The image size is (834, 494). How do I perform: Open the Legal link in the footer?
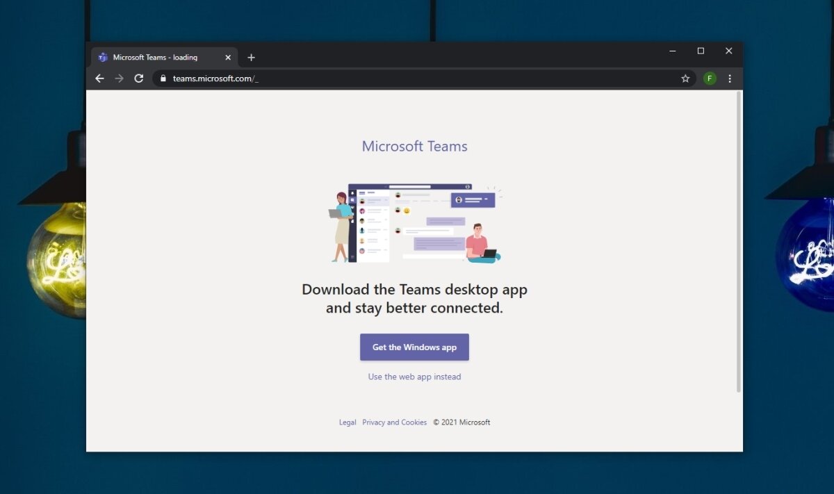coord(347,422)
